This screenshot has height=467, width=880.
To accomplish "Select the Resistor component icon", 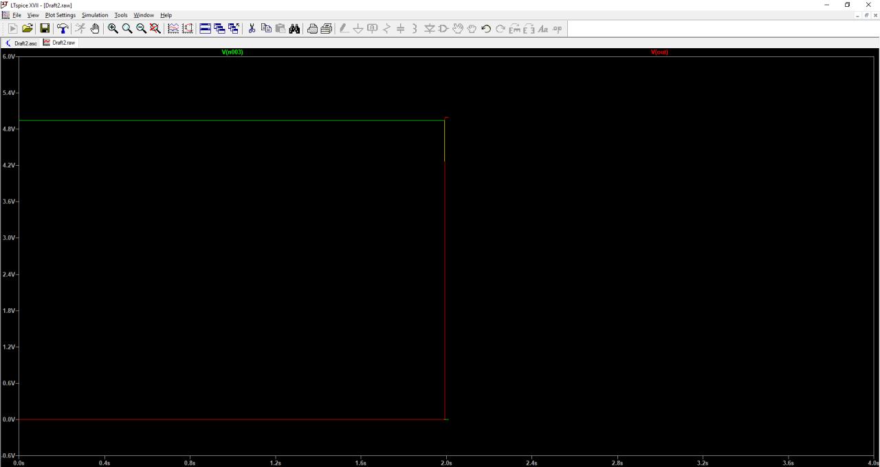I will 386,28.
